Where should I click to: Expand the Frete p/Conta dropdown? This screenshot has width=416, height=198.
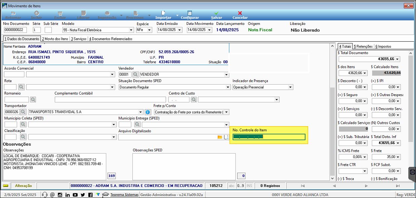tap(226, 112)
